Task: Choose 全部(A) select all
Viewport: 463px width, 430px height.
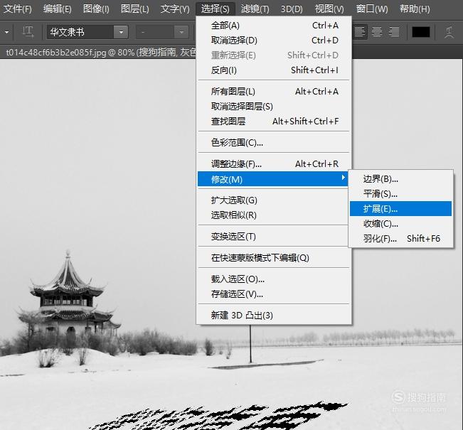Action: click(x=275, y=26)
